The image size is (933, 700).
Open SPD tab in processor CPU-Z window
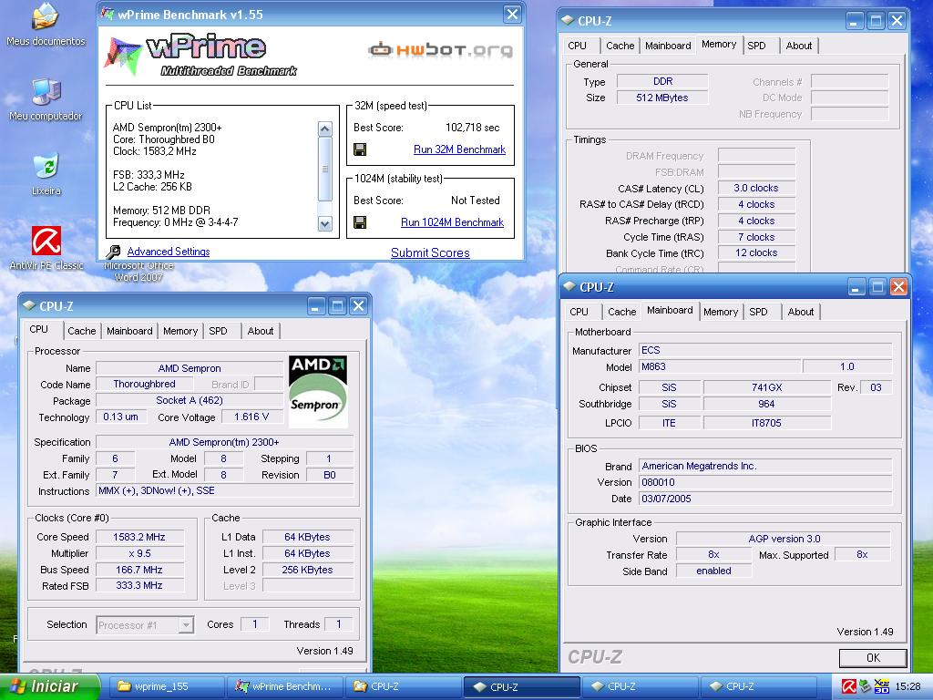(219, 331)
